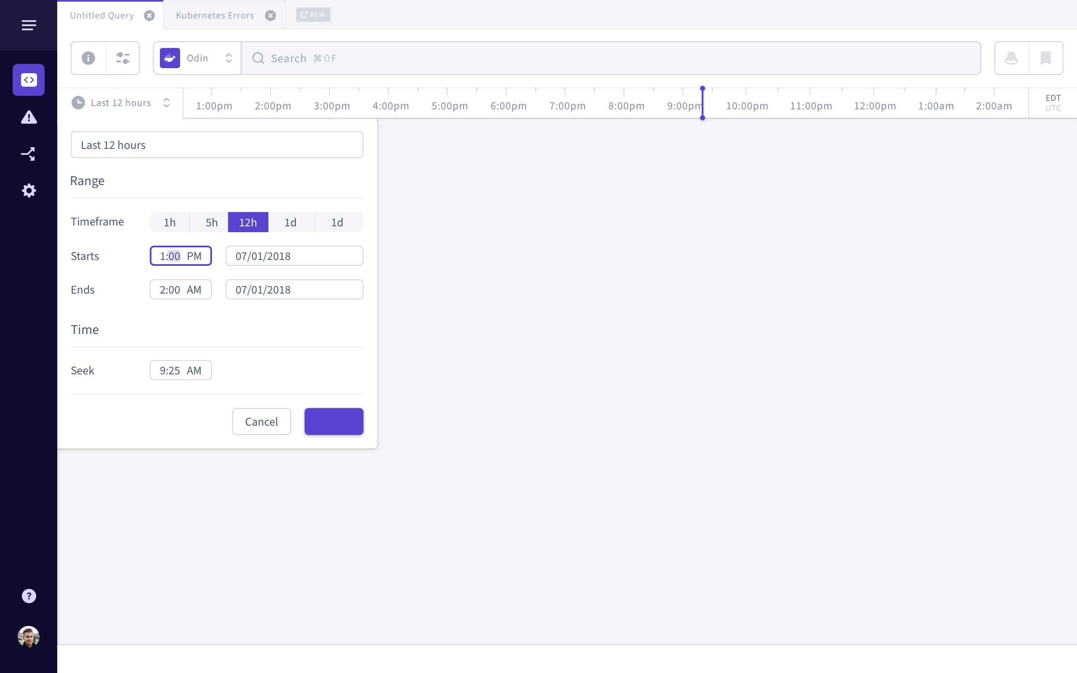The height and width of the screenshot is (673, 1077).
Task: Open a NEW query tab
Action: (x=313, y=15)
